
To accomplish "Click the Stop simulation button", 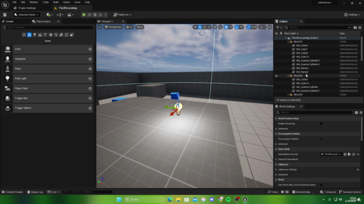I will (95, 15).
